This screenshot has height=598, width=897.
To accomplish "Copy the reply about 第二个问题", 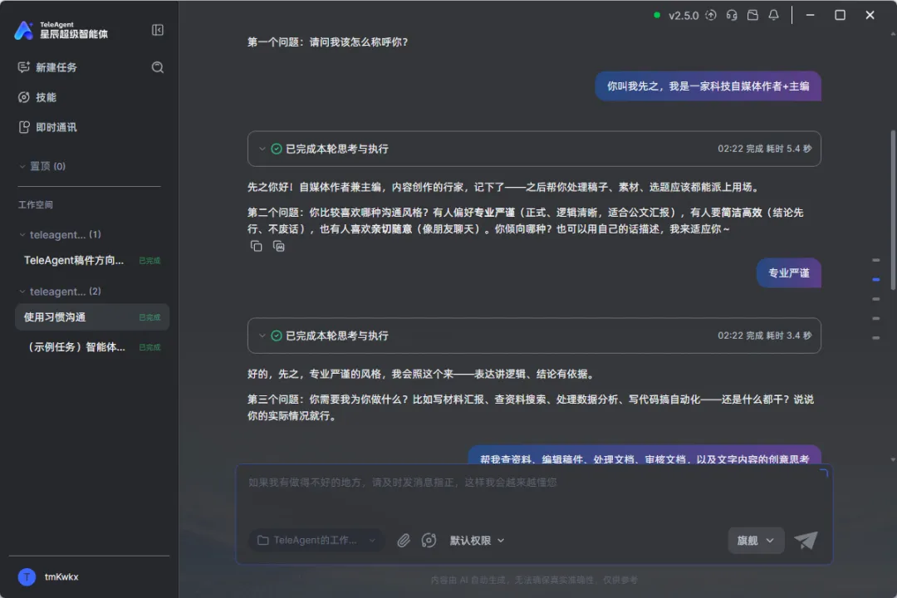I will pyautogui.click(x=257, y=246).
